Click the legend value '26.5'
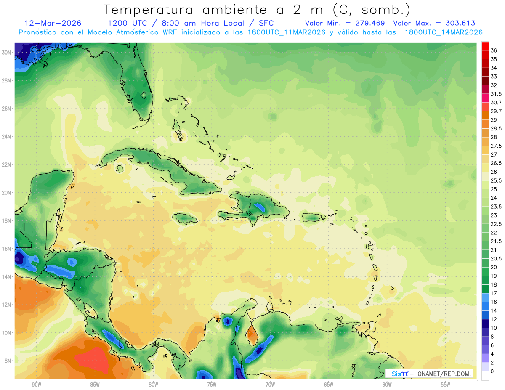 click(496, 163)
